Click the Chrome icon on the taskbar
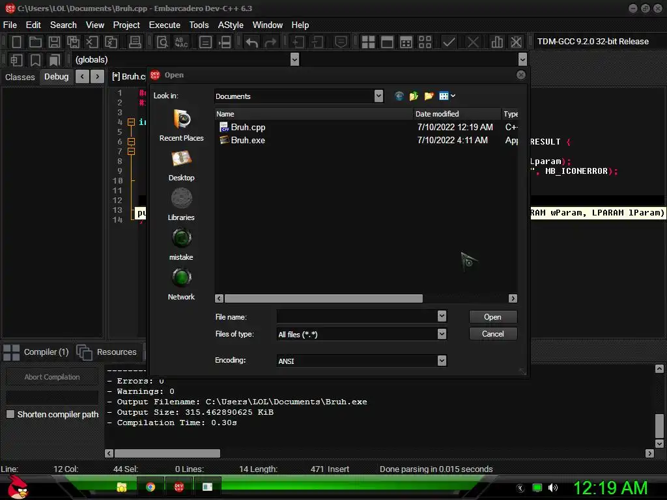This screenshot has height=500, width=667. coord(150,487)
